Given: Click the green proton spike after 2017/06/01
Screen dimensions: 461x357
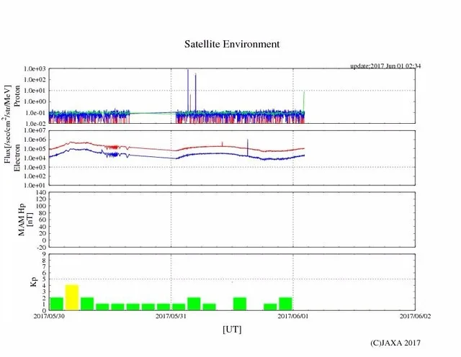Looking at the screenshot, I should 305,101.
